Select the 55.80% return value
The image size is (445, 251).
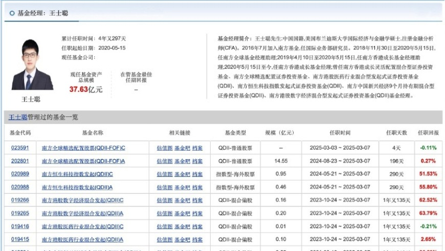(428, 187)
